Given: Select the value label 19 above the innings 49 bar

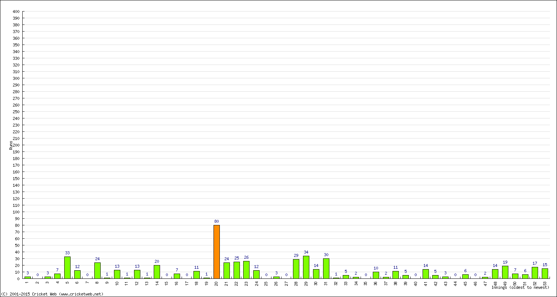Looking at the screenshot, I should click(505, 262).
